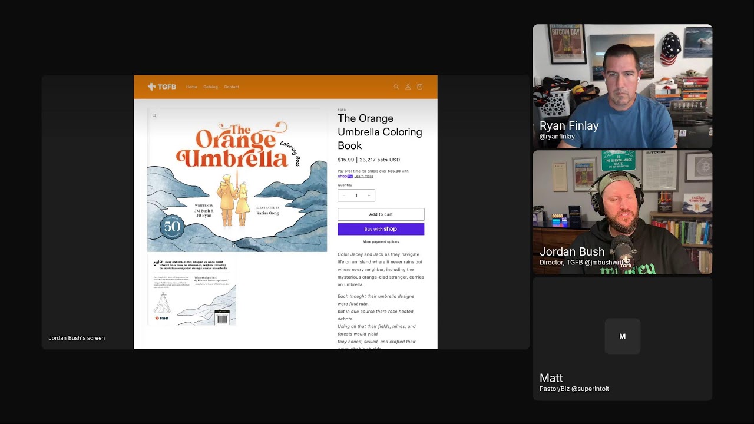
Task: Open the account login icon
Action: 408,87
